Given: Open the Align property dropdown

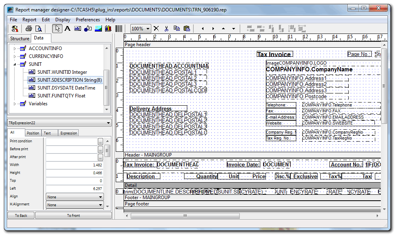Looking at the screenshot, I should pyautogui.click(x=101, y=197).
